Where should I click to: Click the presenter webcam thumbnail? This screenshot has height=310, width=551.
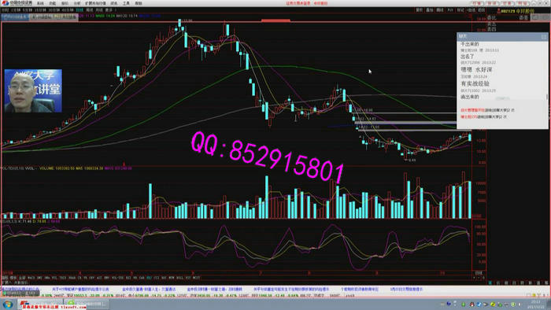tap(33, 90)
